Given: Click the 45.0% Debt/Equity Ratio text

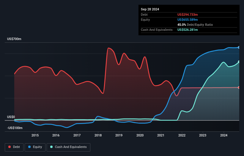Looking at the screenshot, I should coord(195,25).
